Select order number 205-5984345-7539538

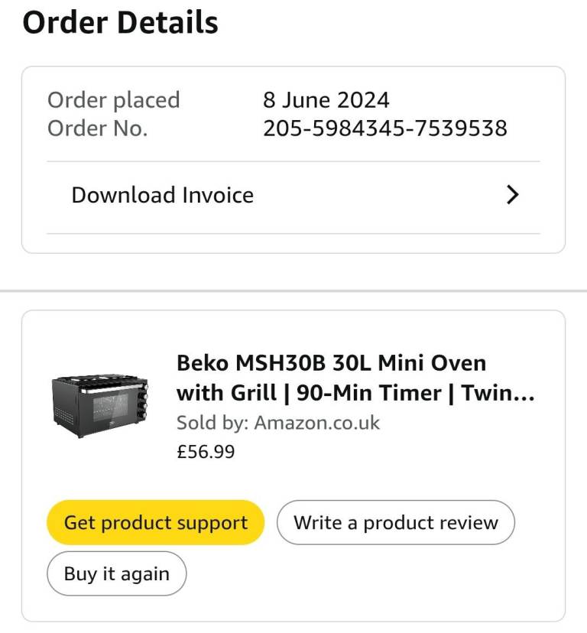tap(385, 128)
